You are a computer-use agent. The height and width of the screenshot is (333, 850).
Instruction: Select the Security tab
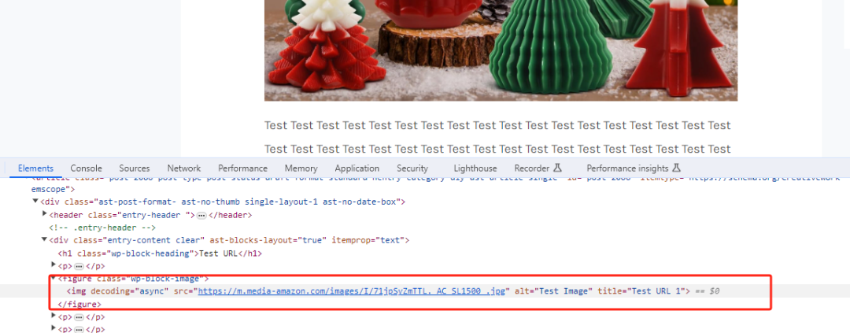click(412, 168)
